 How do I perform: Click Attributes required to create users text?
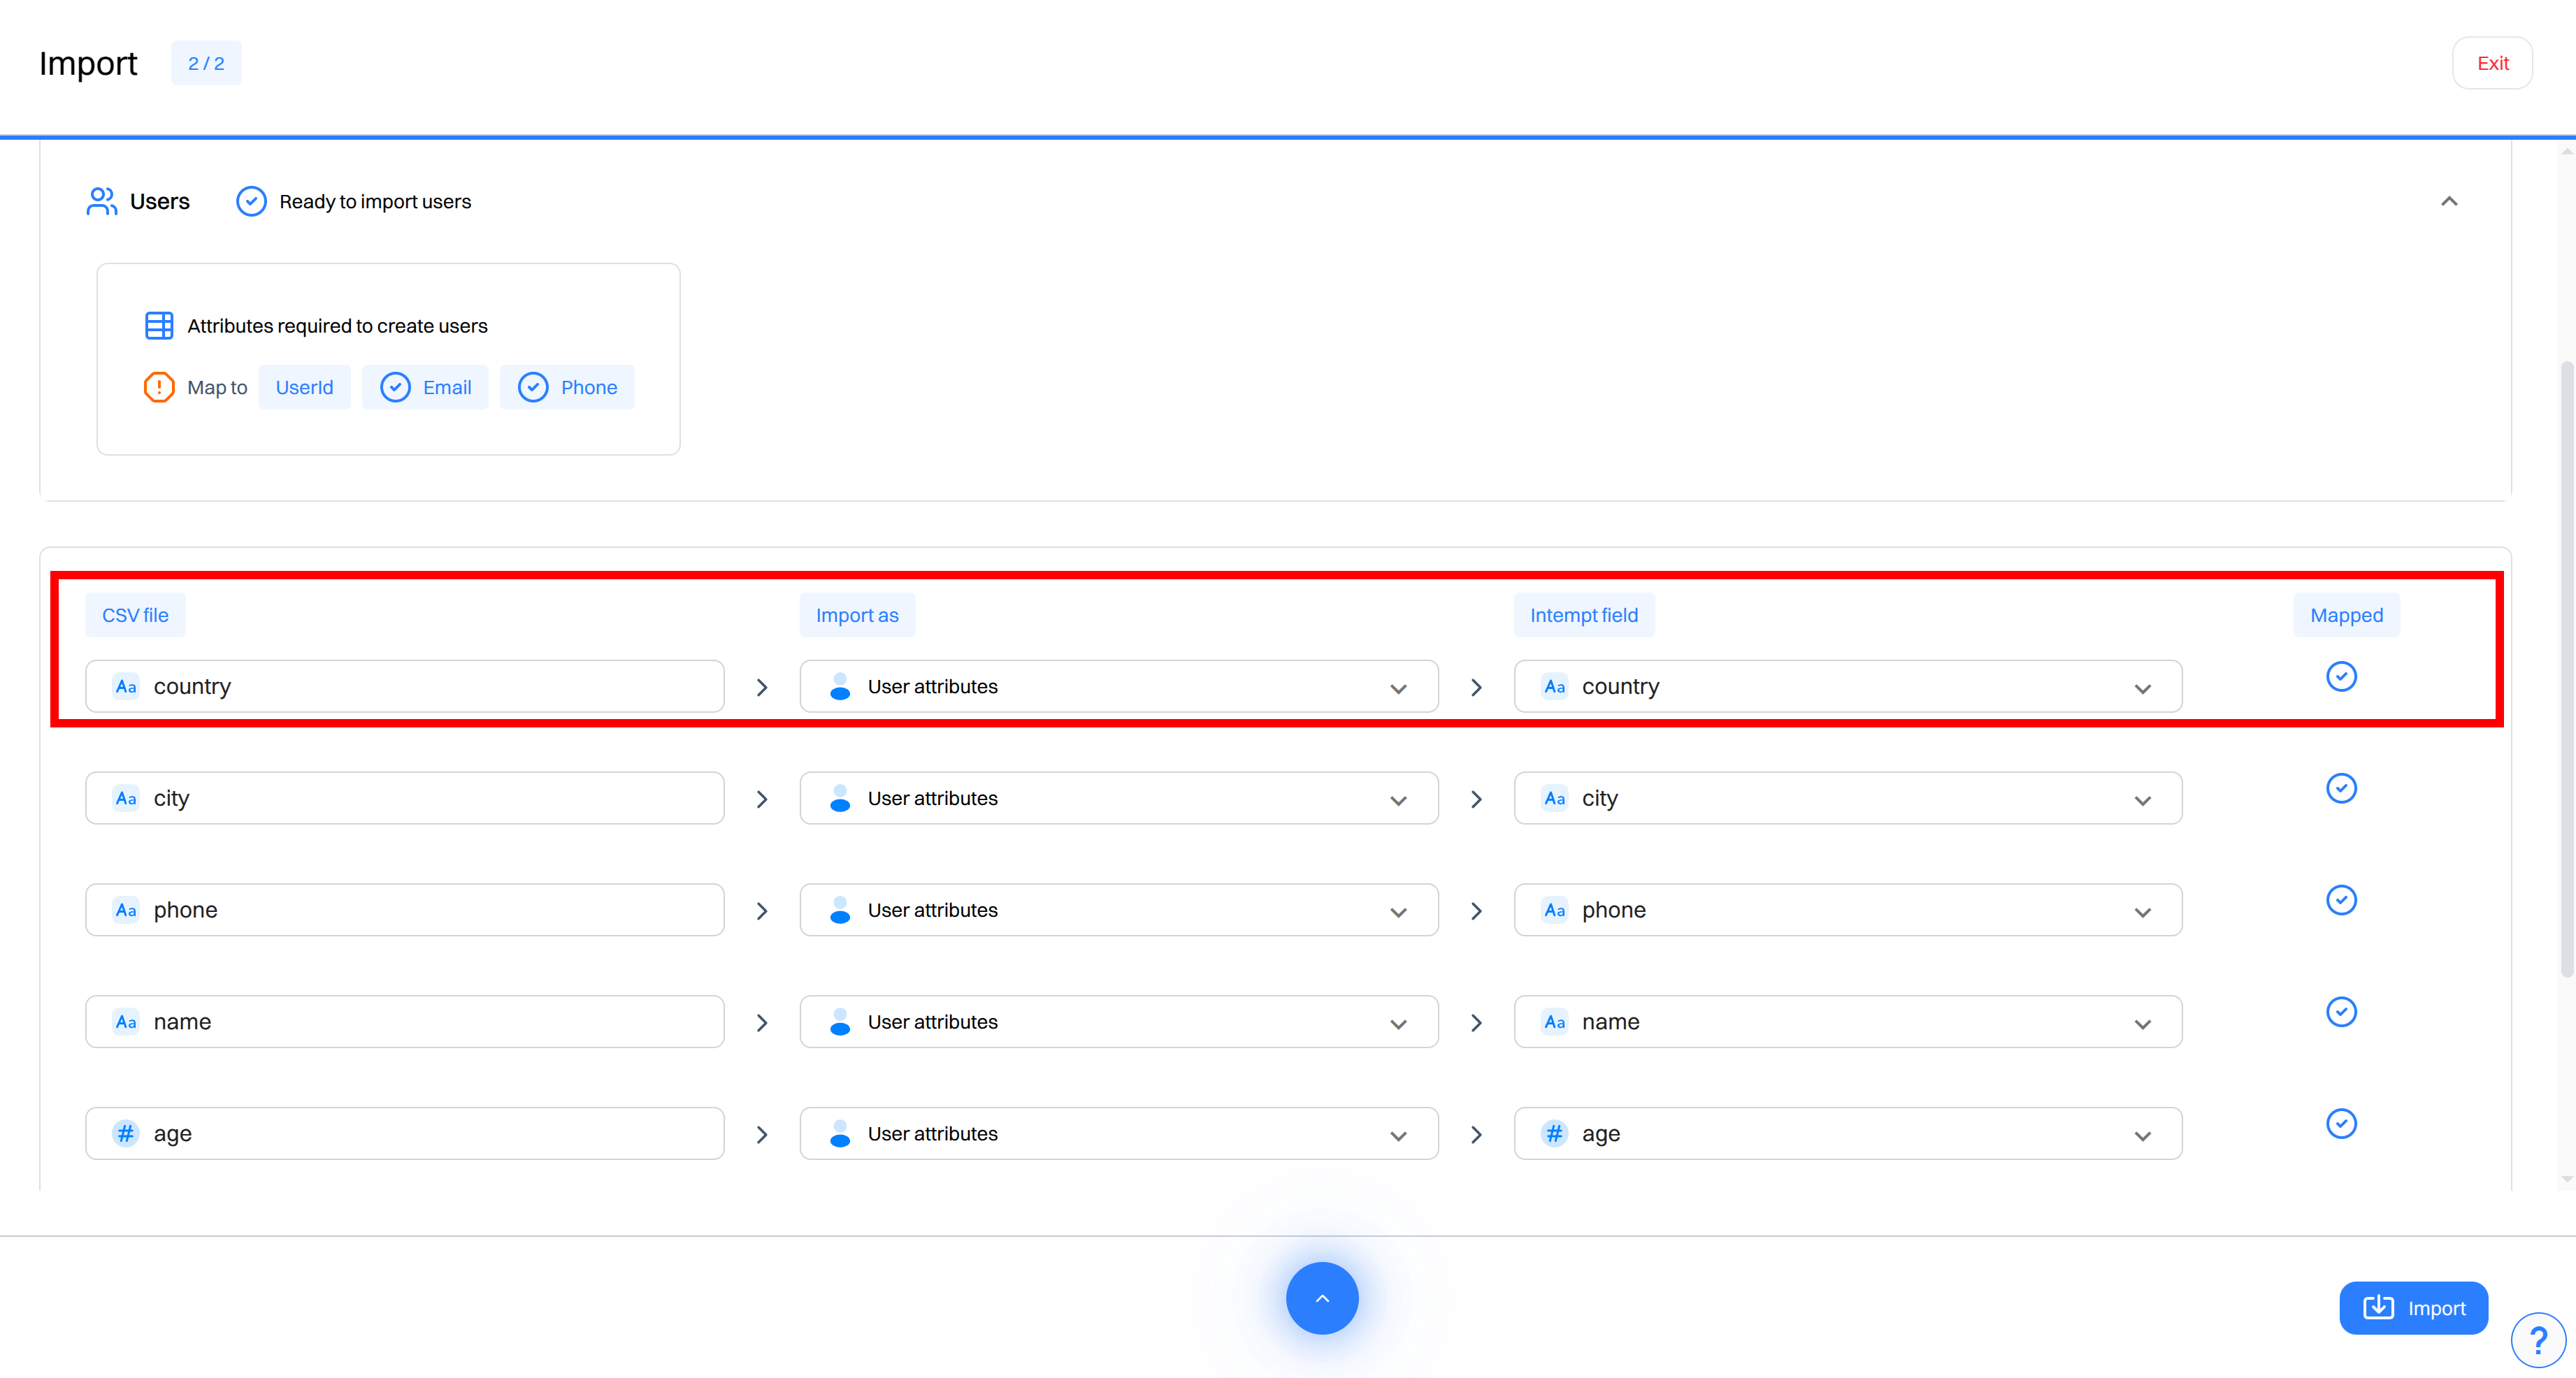(x=337, y=326)
